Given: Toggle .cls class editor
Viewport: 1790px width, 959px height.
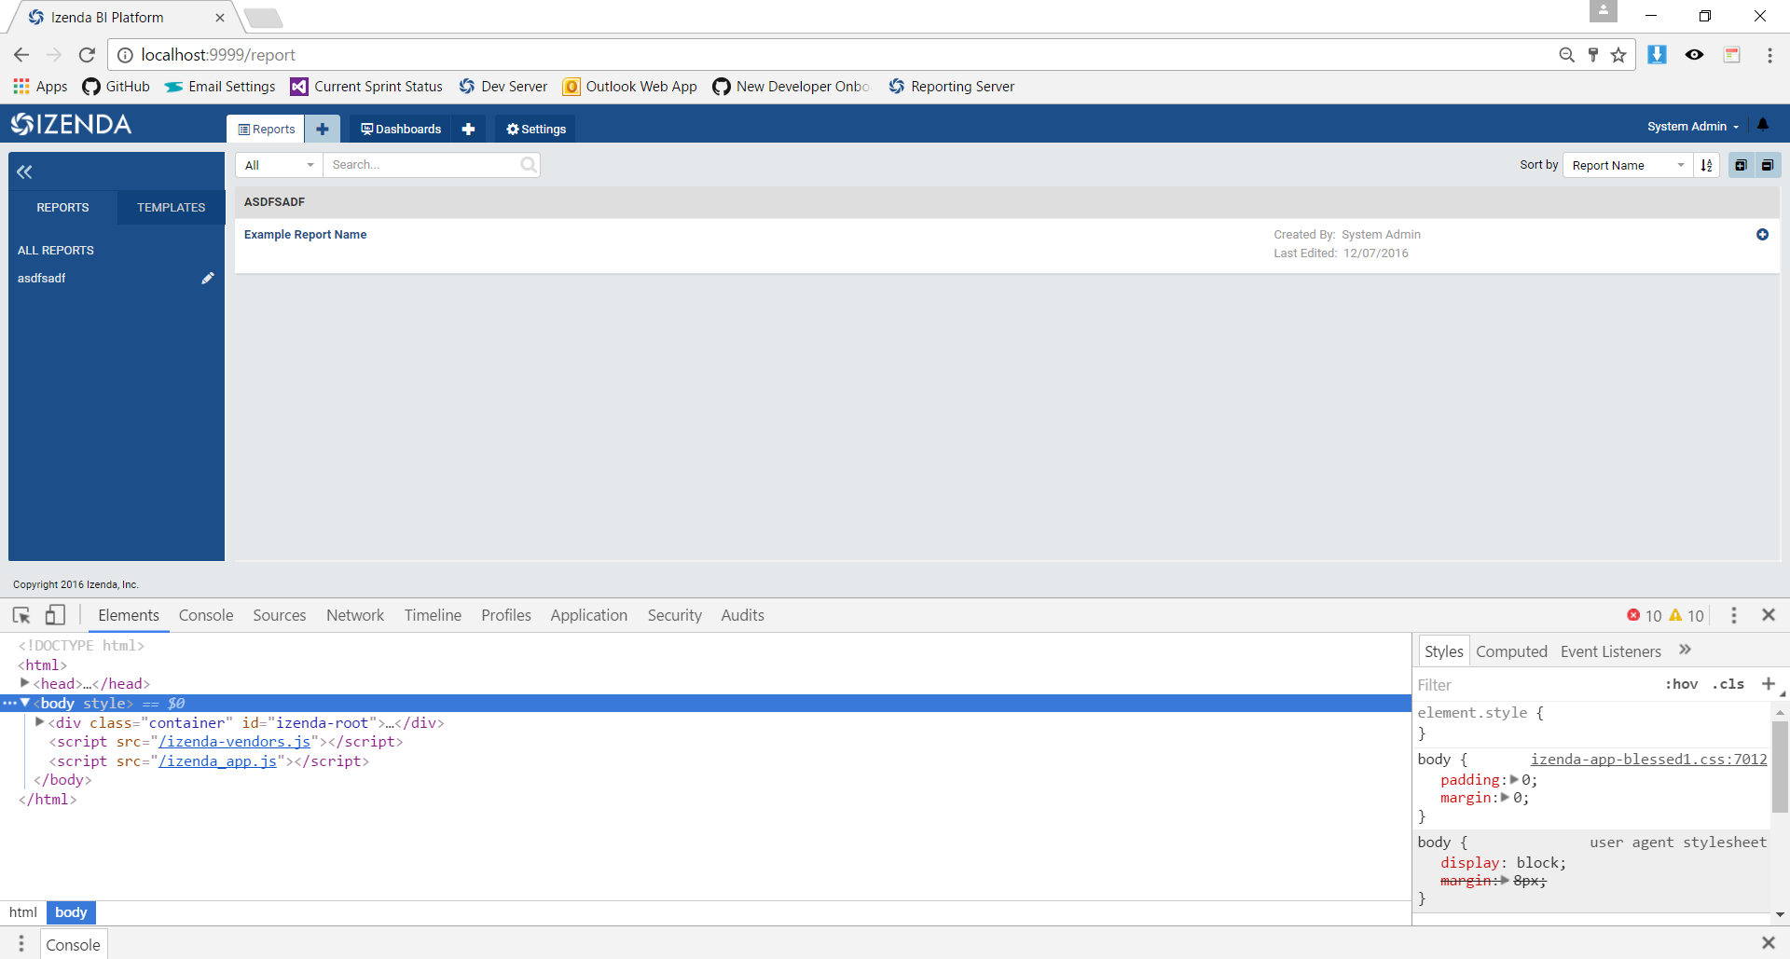Looking at the screenshot, I should 1728,684.
